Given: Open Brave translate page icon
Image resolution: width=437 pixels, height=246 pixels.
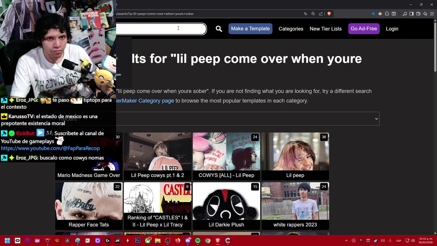Looking at the screenshot, I should point(305,14).
